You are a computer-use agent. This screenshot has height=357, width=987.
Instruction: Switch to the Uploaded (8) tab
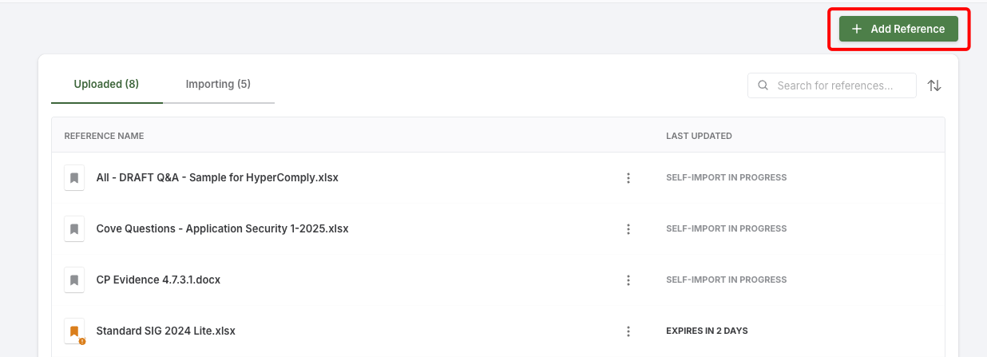coord(106,84)
